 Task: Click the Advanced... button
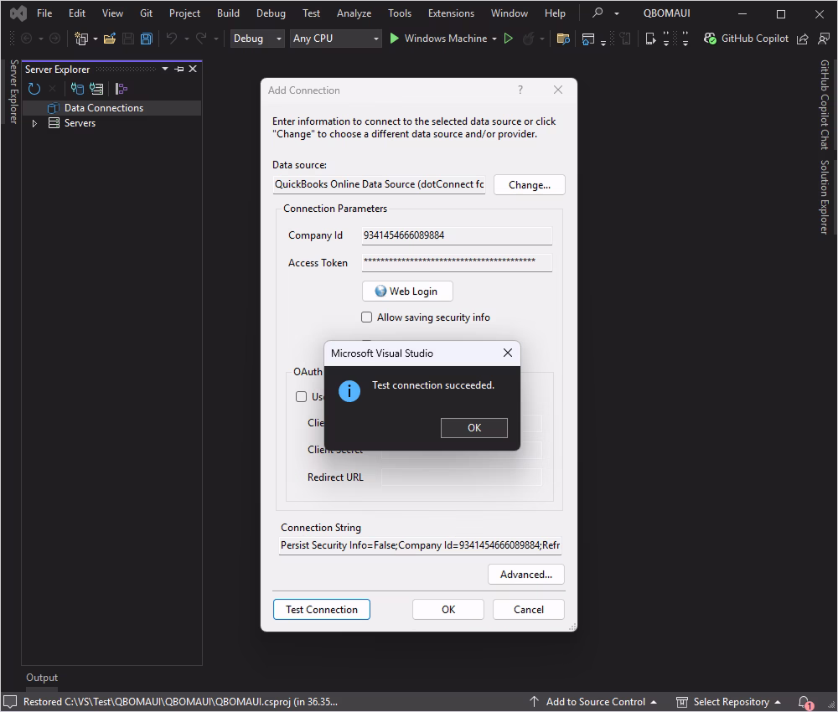point(526,575)
